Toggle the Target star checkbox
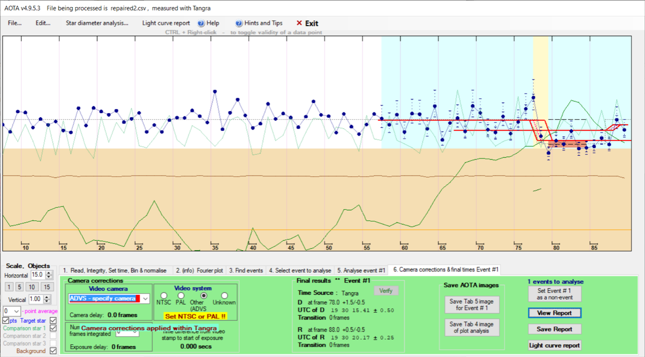 pyautogui.click(x=53, y=321)
